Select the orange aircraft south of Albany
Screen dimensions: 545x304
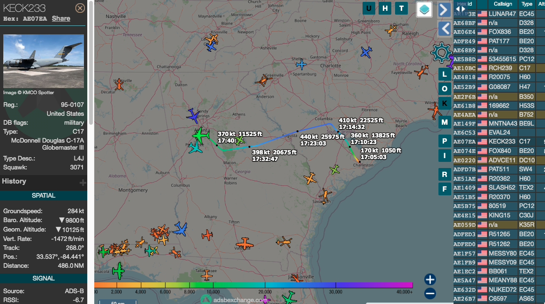[x=207, y=235]
